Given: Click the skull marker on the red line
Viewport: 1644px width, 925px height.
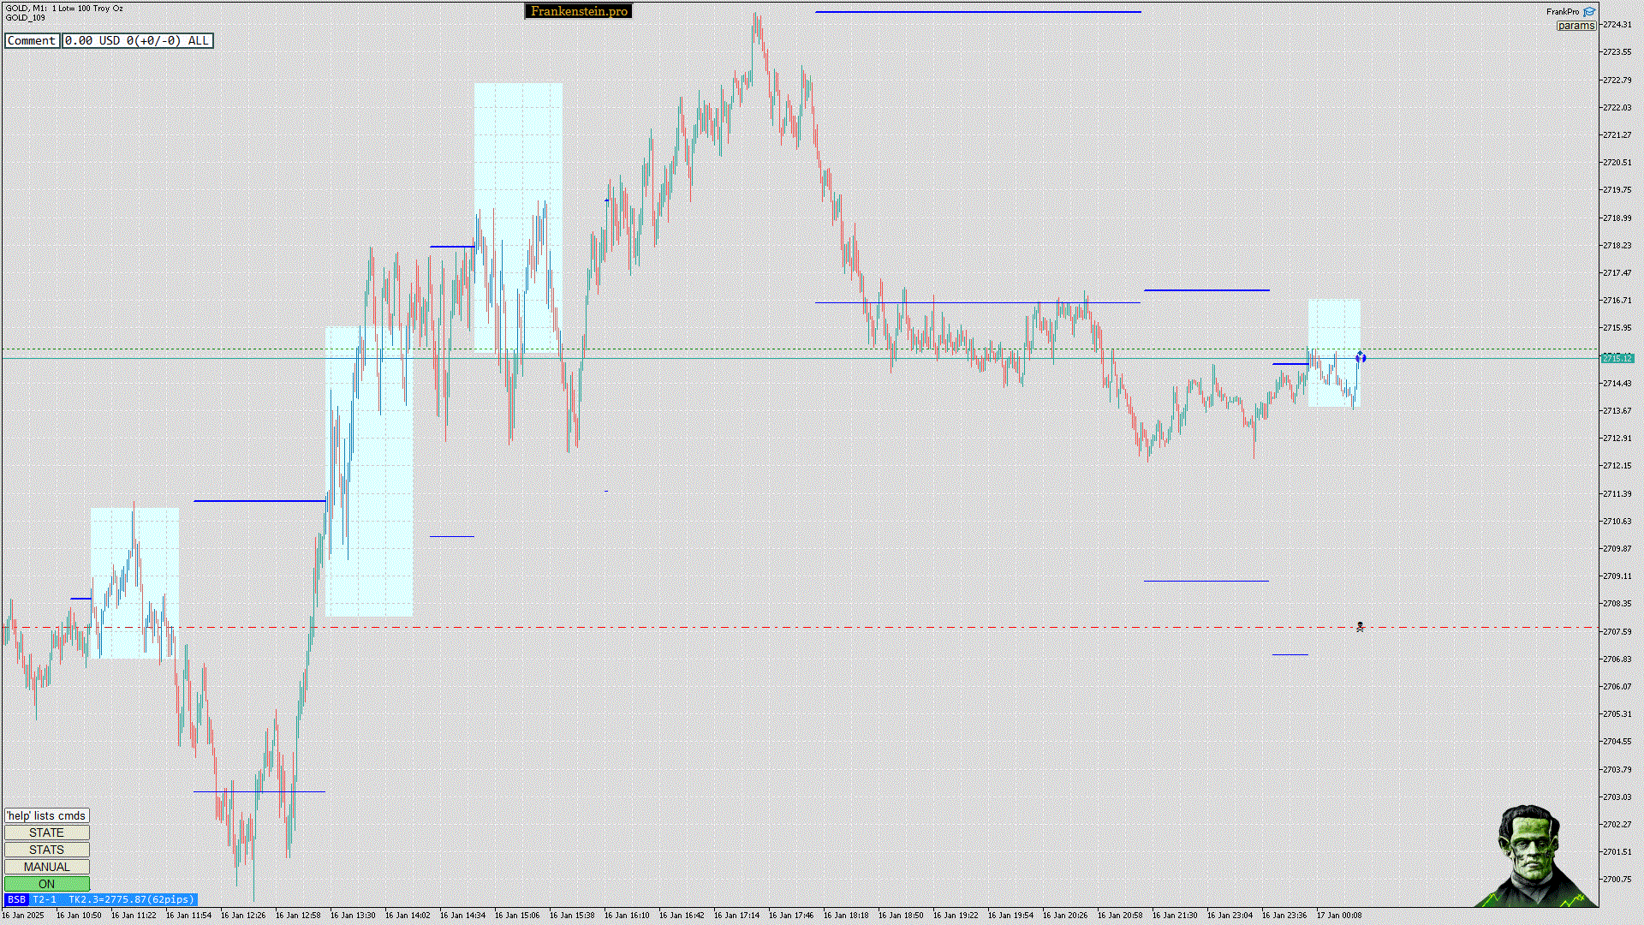Looking at the screenshot, I should (x=1360, y=627).
